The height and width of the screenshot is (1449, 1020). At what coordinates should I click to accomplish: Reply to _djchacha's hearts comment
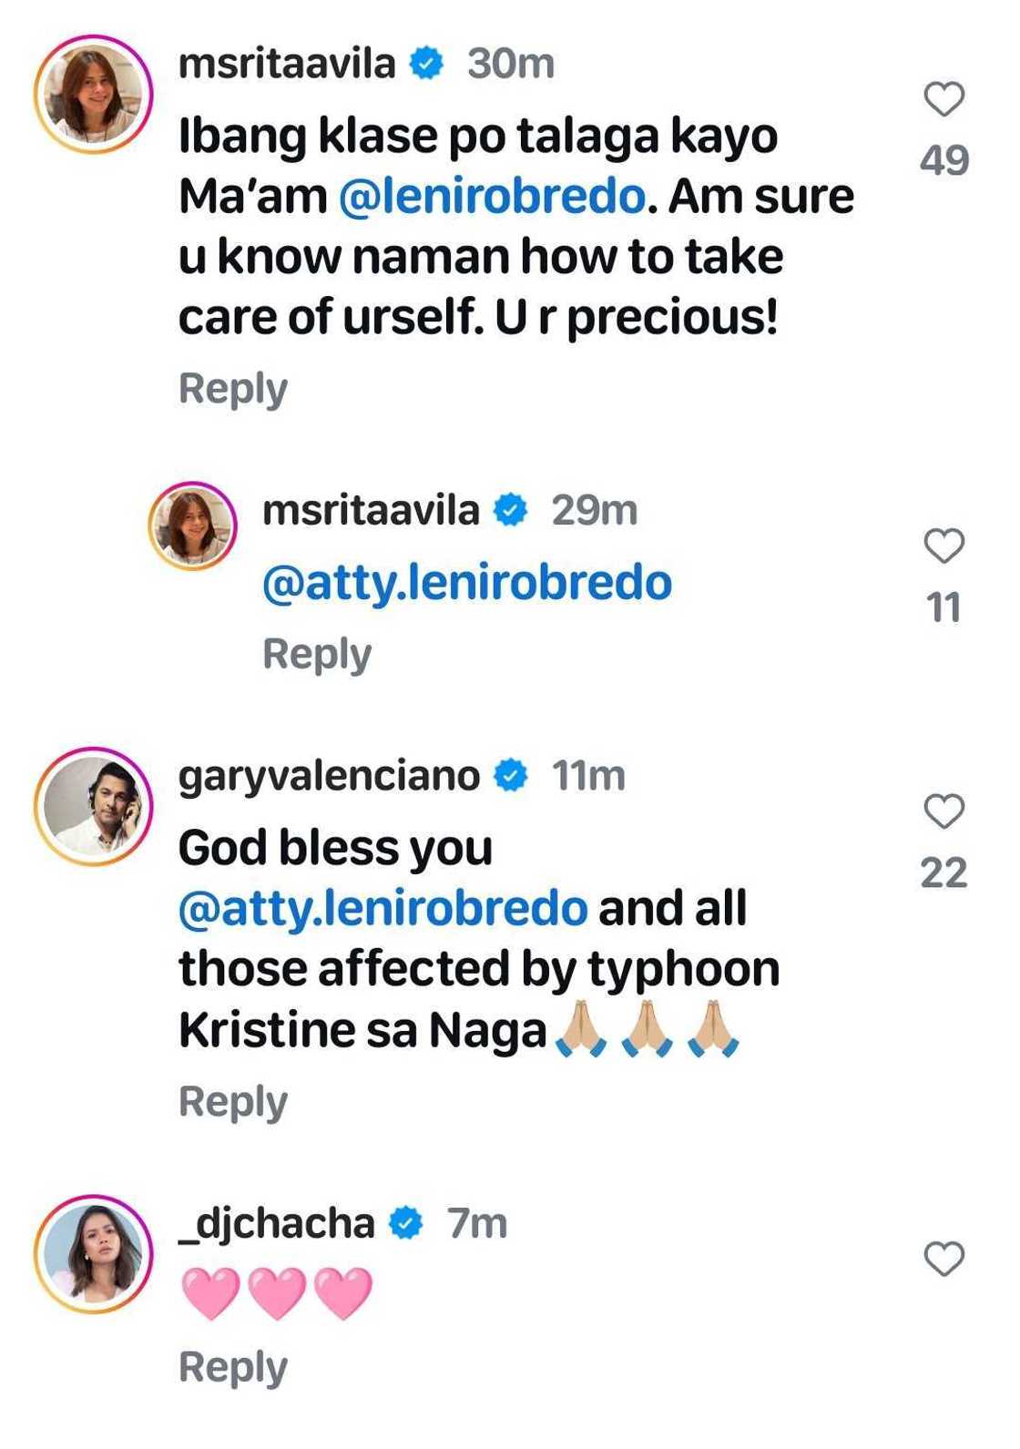[x=233, y=1368]
